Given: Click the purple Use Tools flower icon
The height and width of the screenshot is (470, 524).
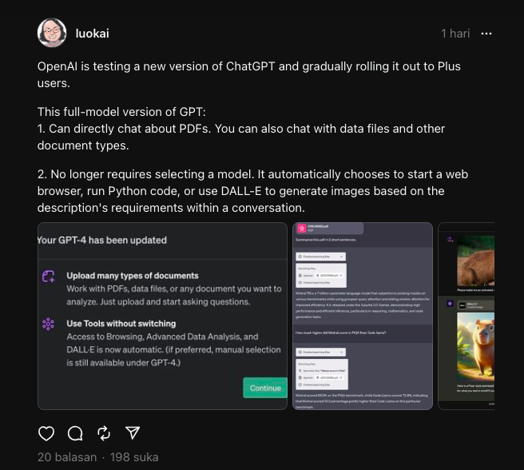Looking at the screenshot, I should pos(49,324).
